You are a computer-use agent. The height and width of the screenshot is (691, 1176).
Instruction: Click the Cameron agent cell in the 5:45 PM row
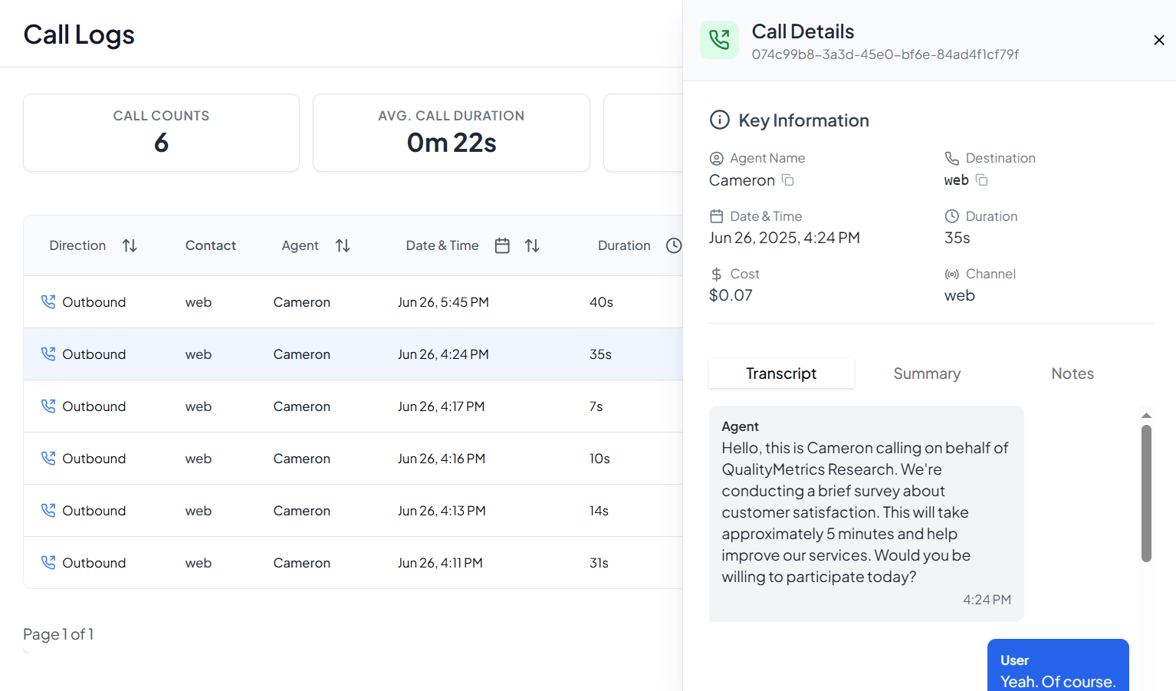pos(302,302)
